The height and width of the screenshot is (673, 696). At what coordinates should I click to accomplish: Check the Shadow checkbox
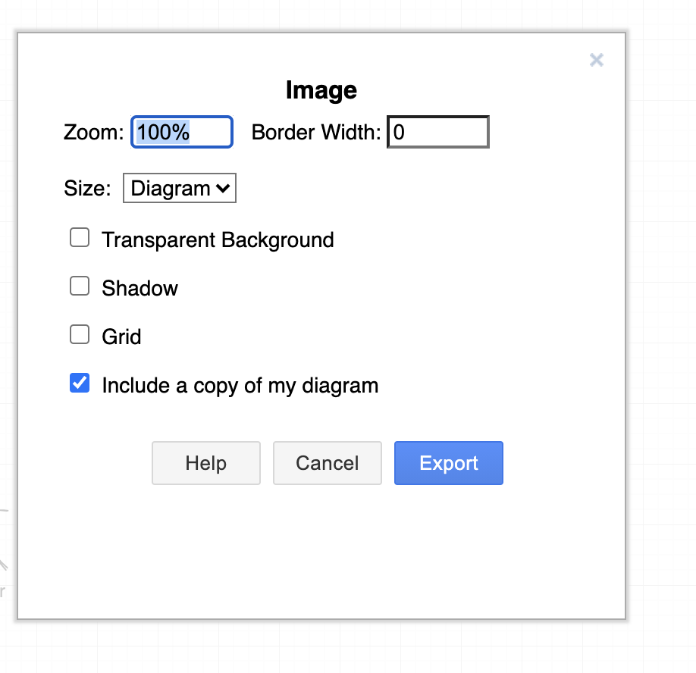tap(80, 286)
